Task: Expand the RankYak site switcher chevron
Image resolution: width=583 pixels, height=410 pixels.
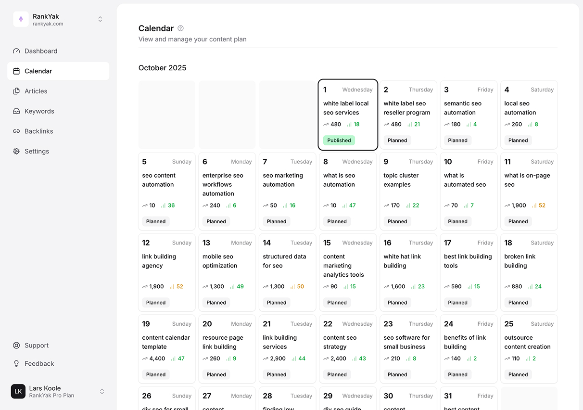Action: (100, 19)
